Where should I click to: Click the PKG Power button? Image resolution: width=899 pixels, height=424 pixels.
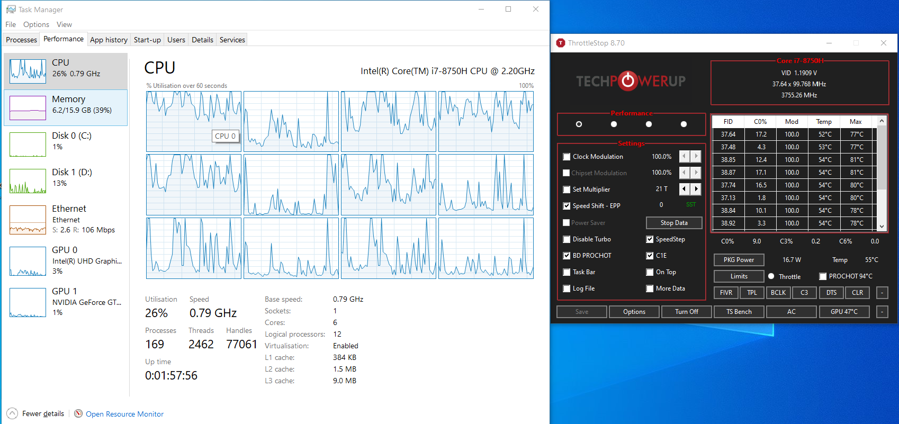click(739, 260)
